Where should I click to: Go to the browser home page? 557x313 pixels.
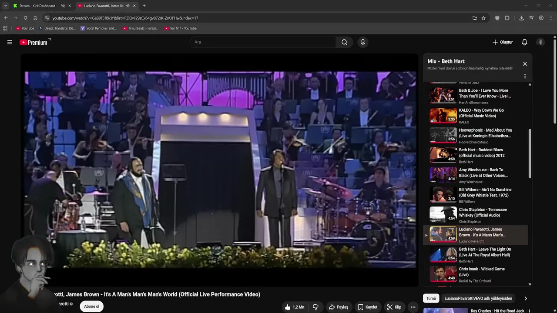pos(35,18)
